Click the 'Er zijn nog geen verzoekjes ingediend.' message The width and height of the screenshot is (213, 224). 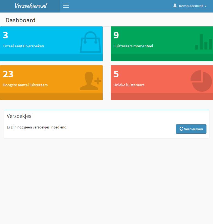tap(37, 127)
